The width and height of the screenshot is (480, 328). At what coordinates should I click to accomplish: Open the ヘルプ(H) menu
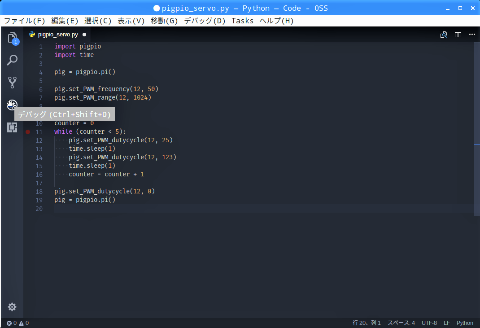277,21
